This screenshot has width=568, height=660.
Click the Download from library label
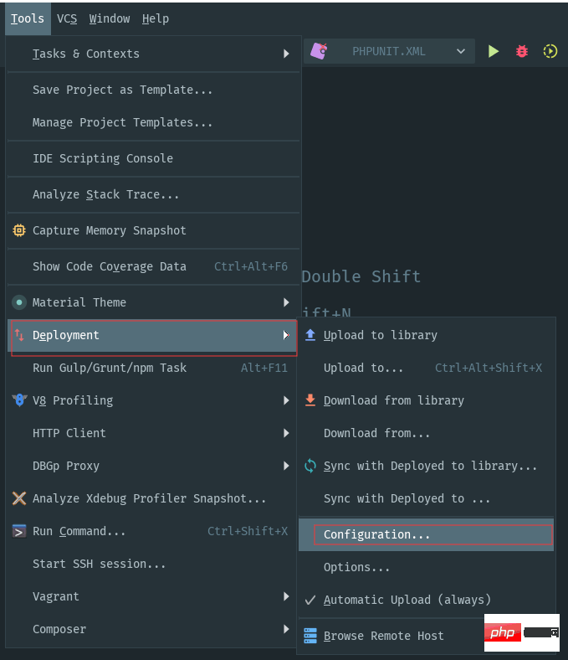coord(394,400)
